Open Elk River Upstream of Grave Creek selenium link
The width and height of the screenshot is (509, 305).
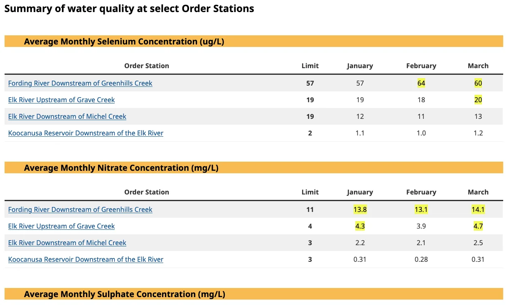pyautogui.click(x=61, y=100)
